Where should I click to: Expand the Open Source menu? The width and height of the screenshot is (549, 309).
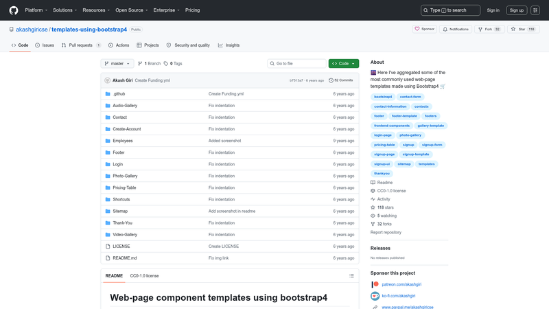tap(132, 10)
